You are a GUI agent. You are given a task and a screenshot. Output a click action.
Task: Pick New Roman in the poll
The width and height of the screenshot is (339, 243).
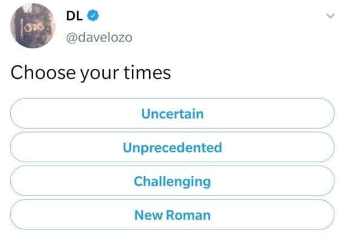click(x=172, y=215)
